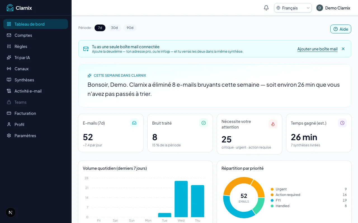
Task: Click the globe icon in language selector
Action: coord(278,8)
